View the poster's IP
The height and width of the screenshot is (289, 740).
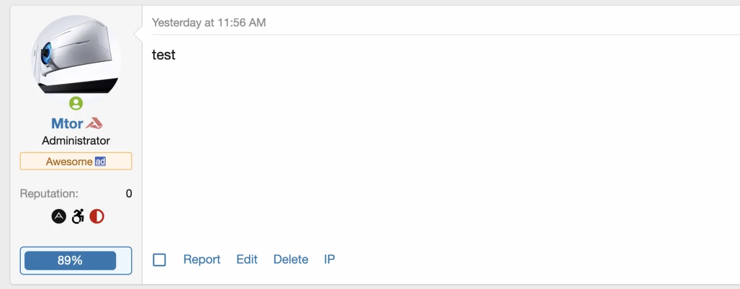pos(330,260)
